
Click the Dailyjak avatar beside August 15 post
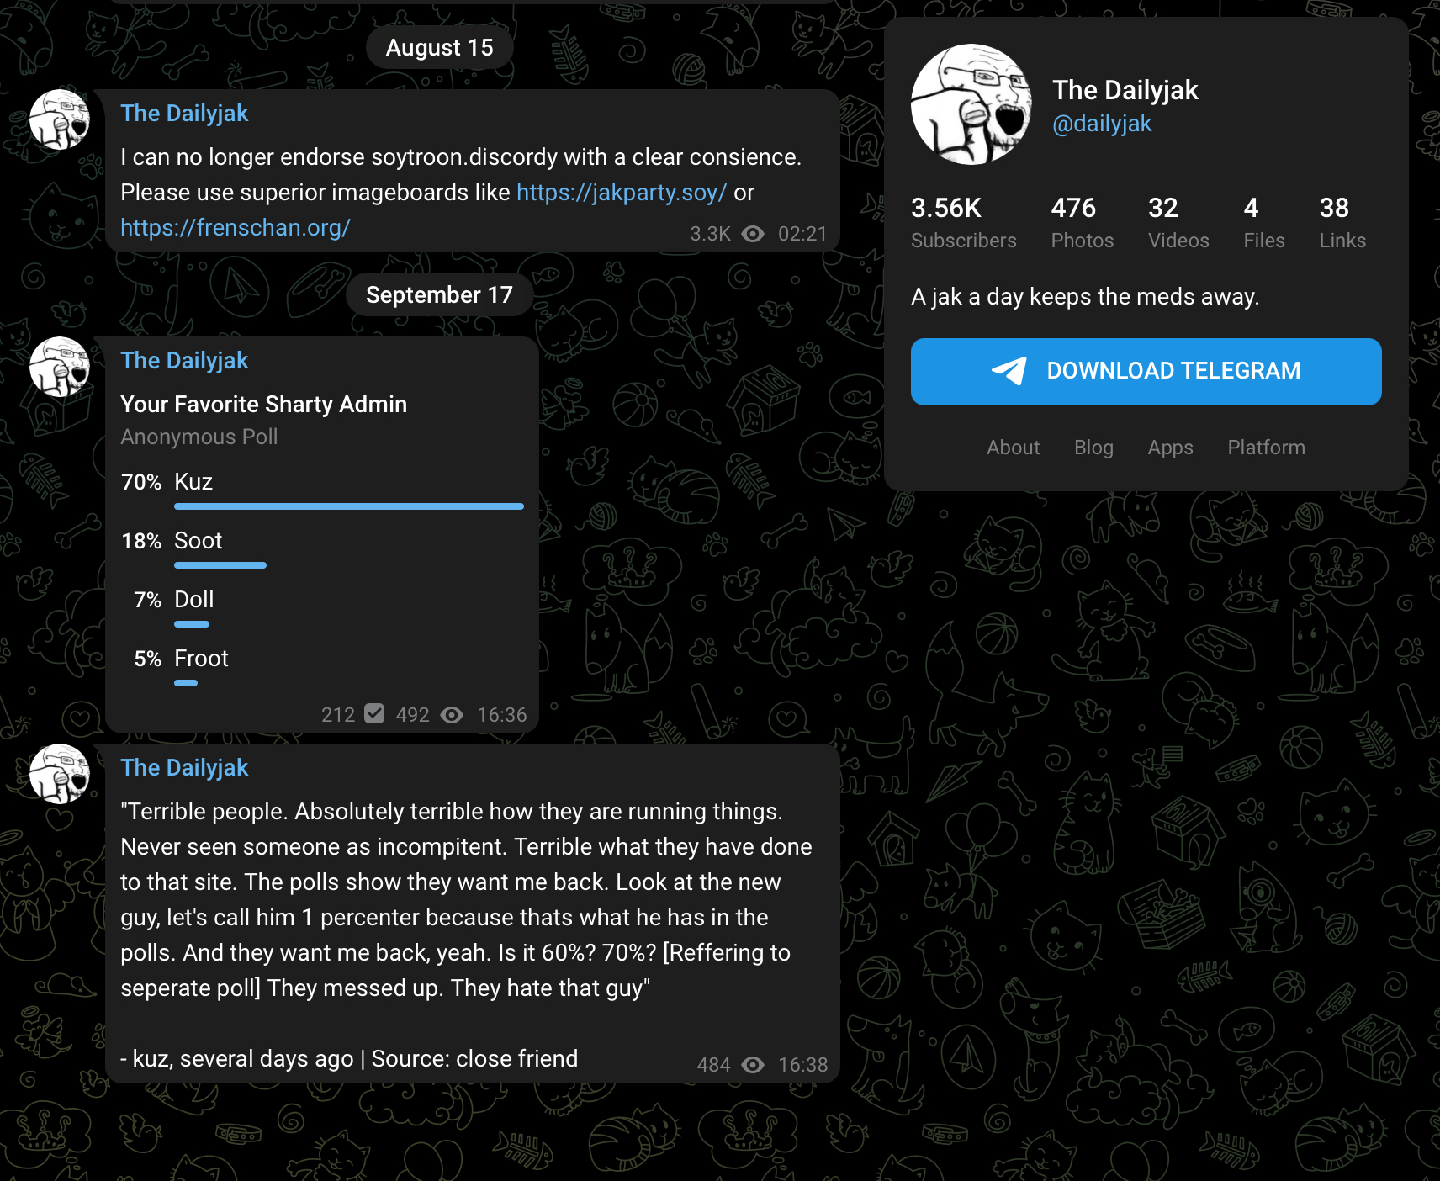(x=60, y=119)
